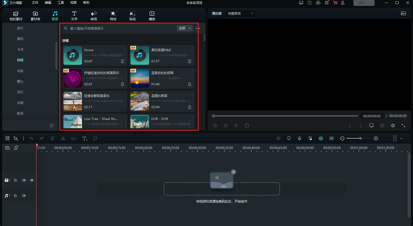The height and width of the screenshot is (226, 413).
Task: Select the text tool in timeline toolbar
Action: pyautogui.click(x=84, y=138)
